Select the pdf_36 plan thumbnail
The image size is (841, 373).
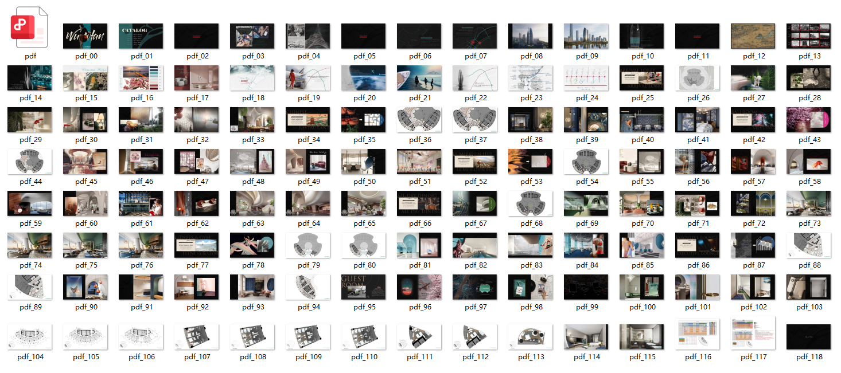click(419, 120)
